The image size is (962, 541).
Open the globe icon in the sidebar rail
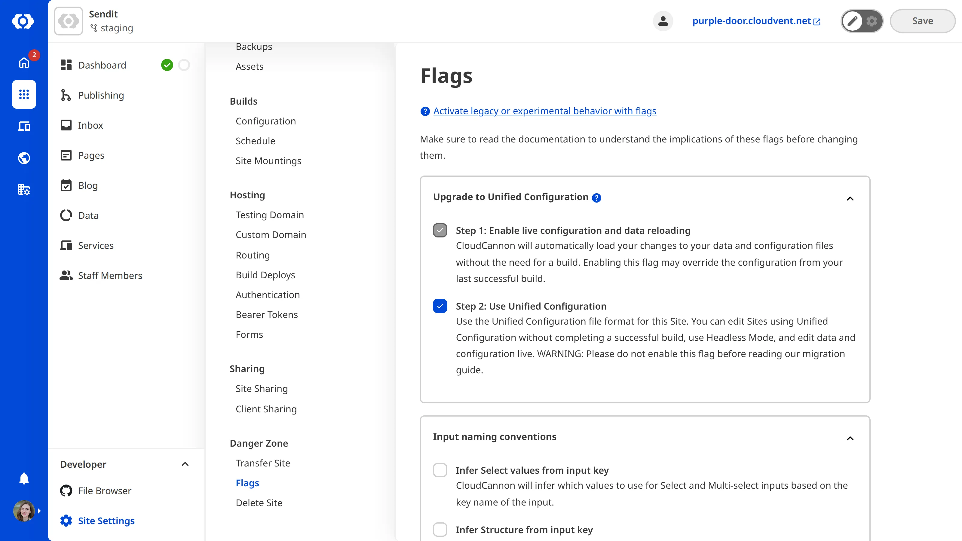pos(23,158)
